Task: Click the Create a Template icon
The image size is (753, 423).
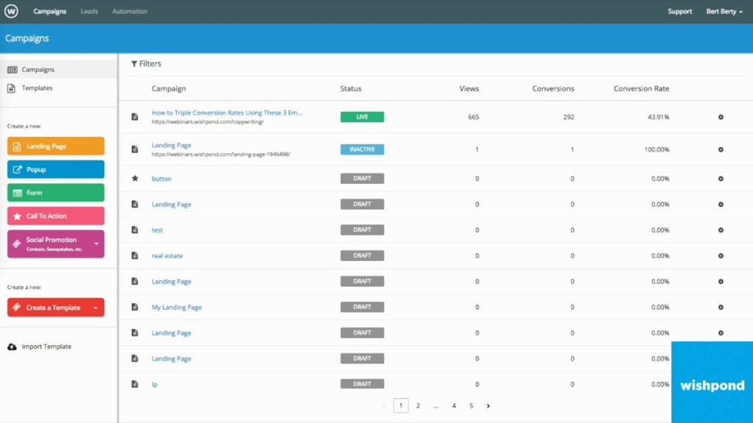Action: (17, 308)
